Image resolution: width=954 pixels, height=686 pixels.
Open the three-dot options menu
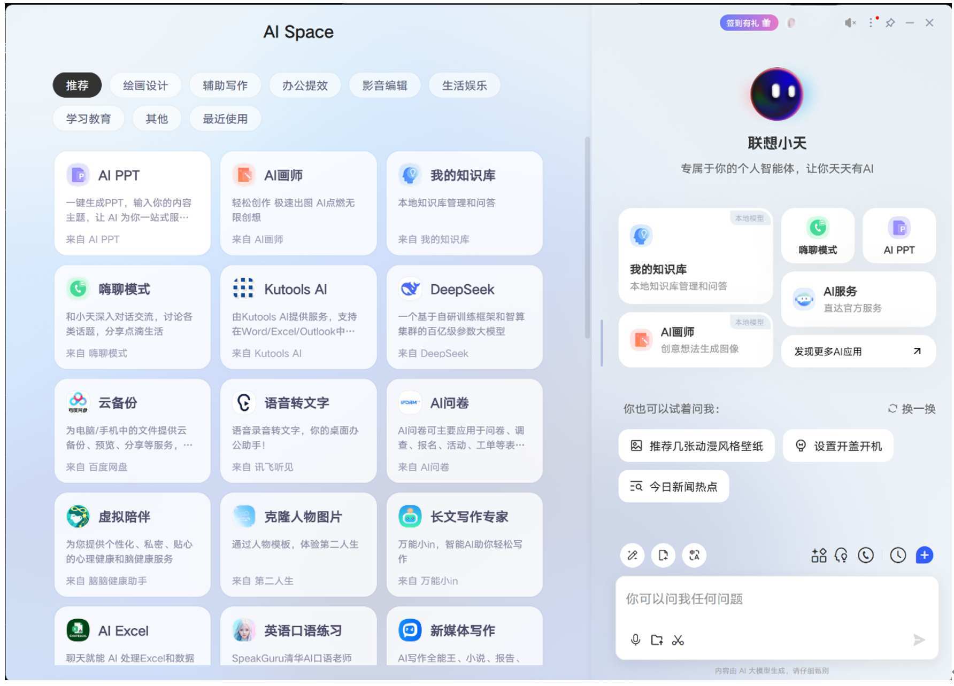click(x=871, y=23)
